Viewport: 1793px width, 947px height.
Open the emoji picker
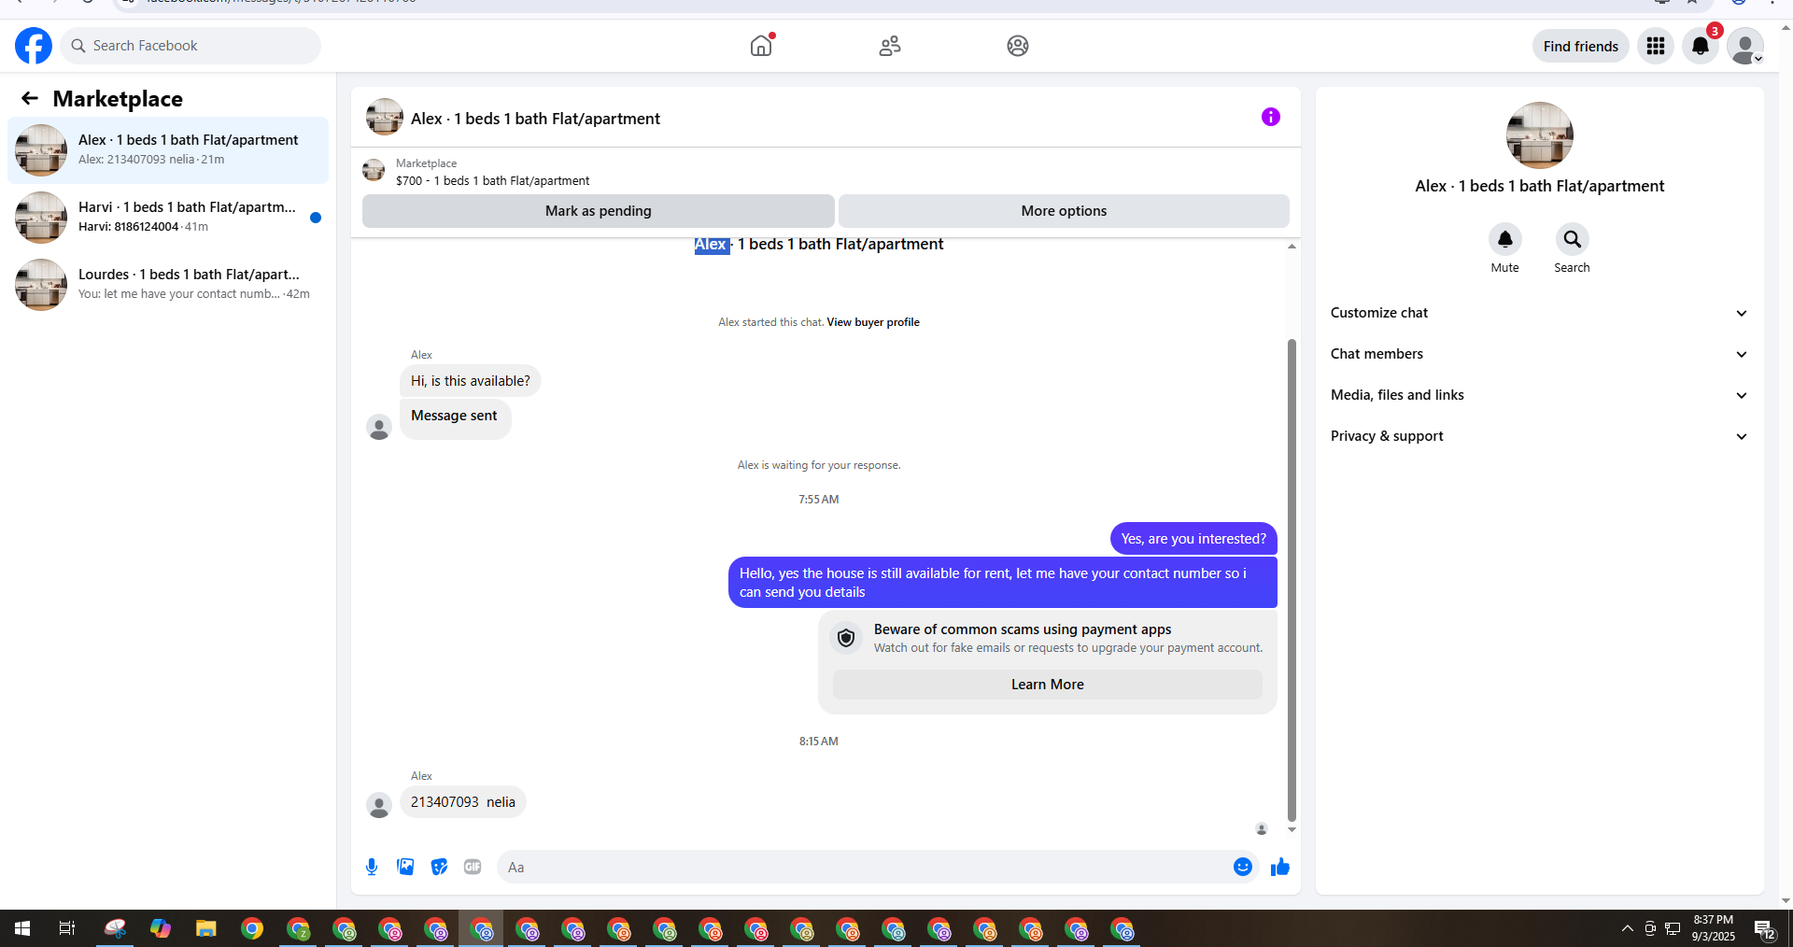1242,867
